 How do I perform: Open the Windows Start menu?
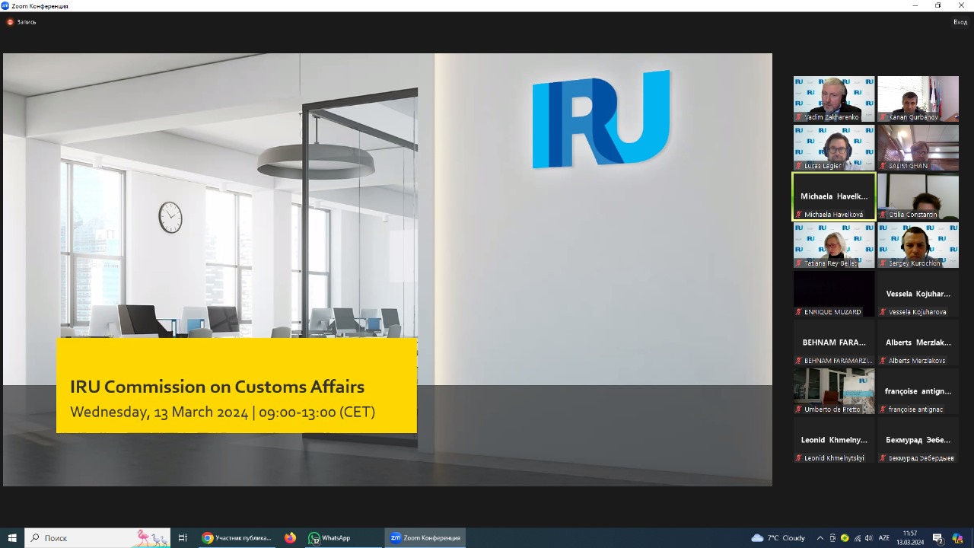[x=12, y=538]
